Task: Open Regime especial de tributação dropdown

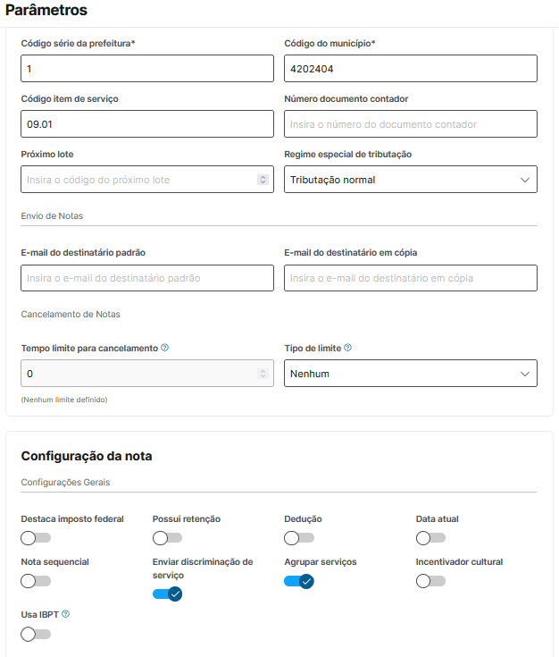Action: click(x=411, y=180)
